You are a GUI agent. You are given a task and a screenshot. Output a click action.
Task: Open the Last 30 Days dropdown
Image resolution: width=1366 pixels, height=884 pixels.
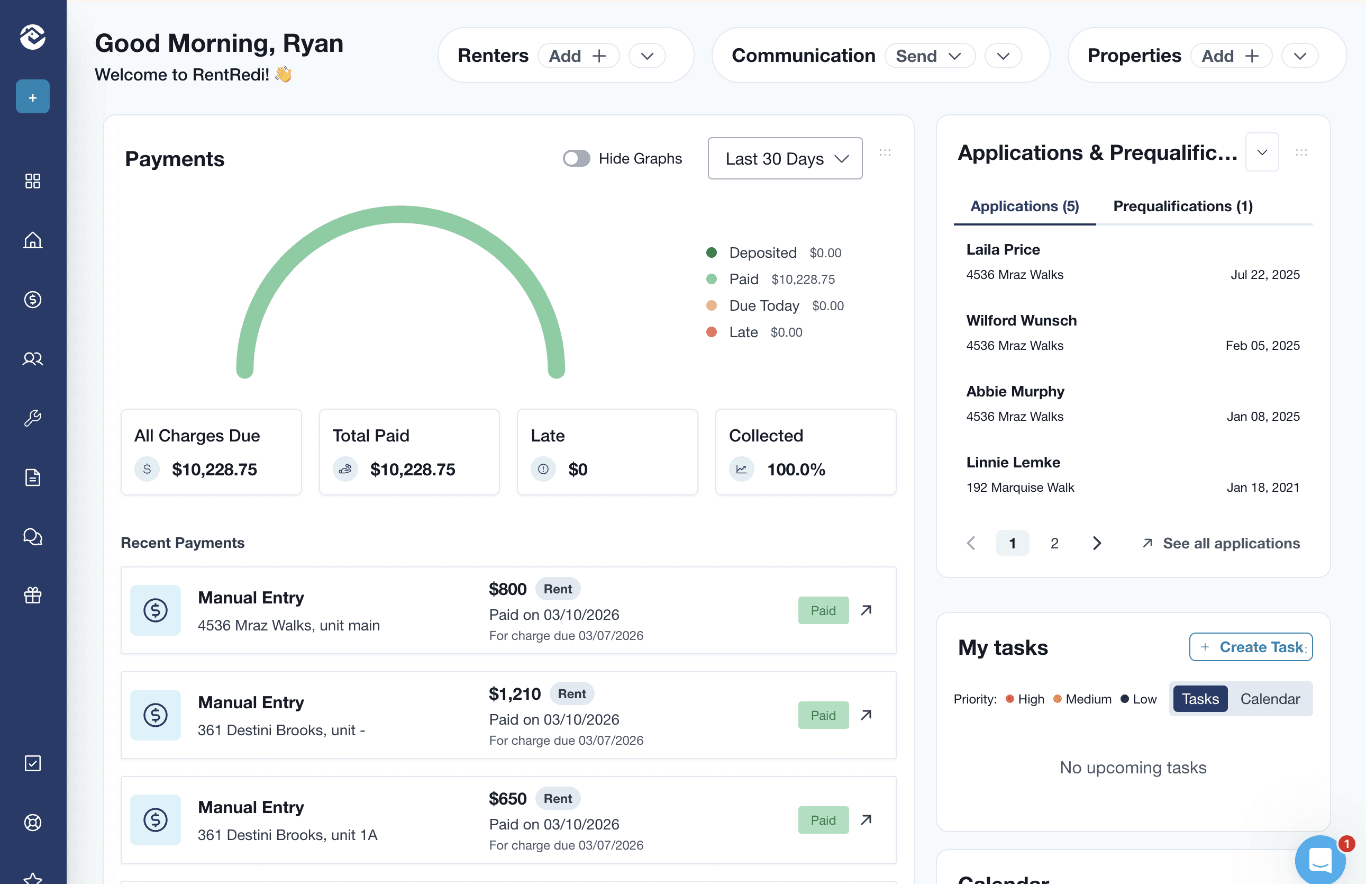(x=784, y=158)
